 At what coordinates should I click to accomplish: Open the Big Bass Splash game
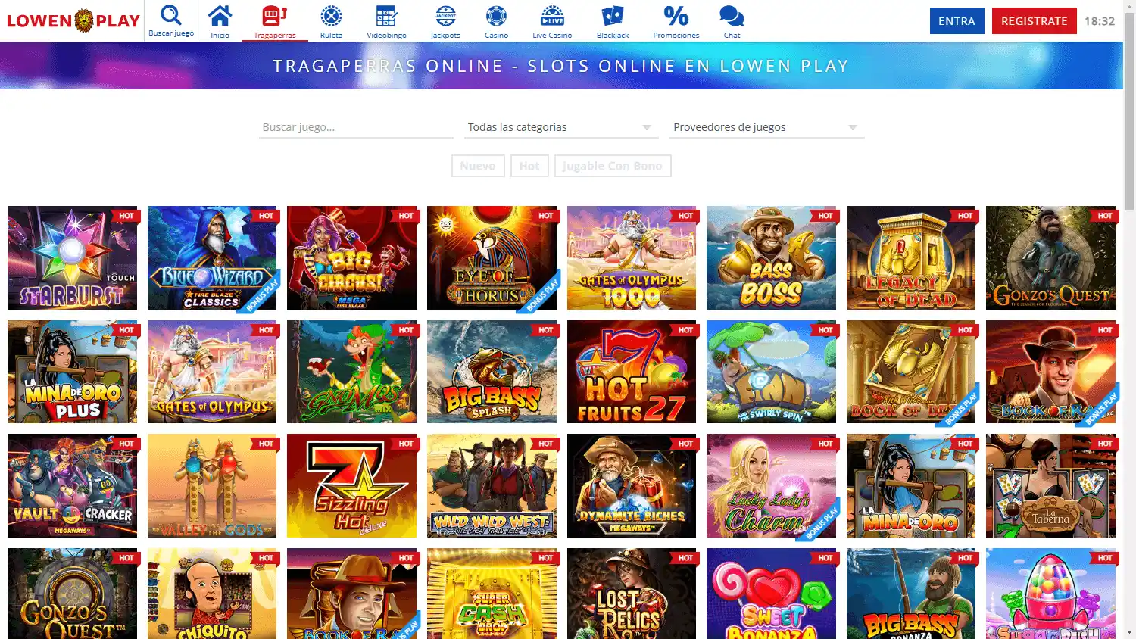coord(492,372)
